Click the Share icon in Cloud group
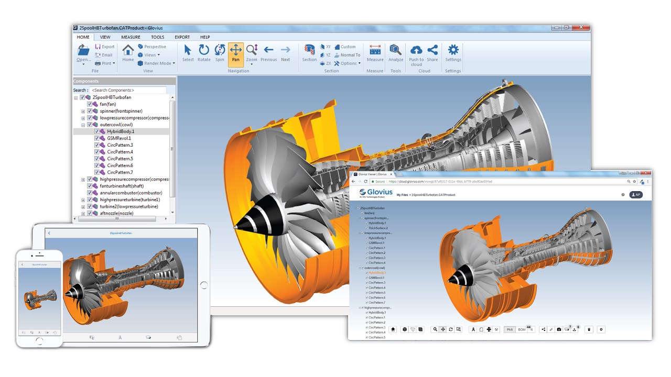This screenshot has width=671, height=377. tap(432, 50)
